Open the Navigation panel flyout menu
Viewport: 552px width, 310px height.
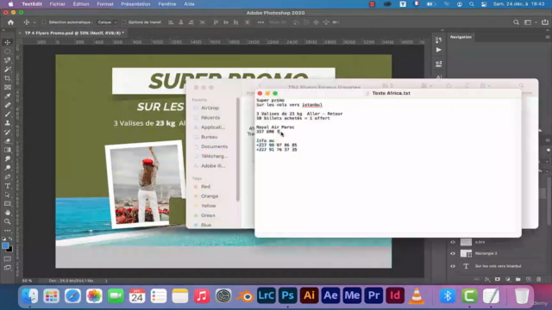click(548, 37)
